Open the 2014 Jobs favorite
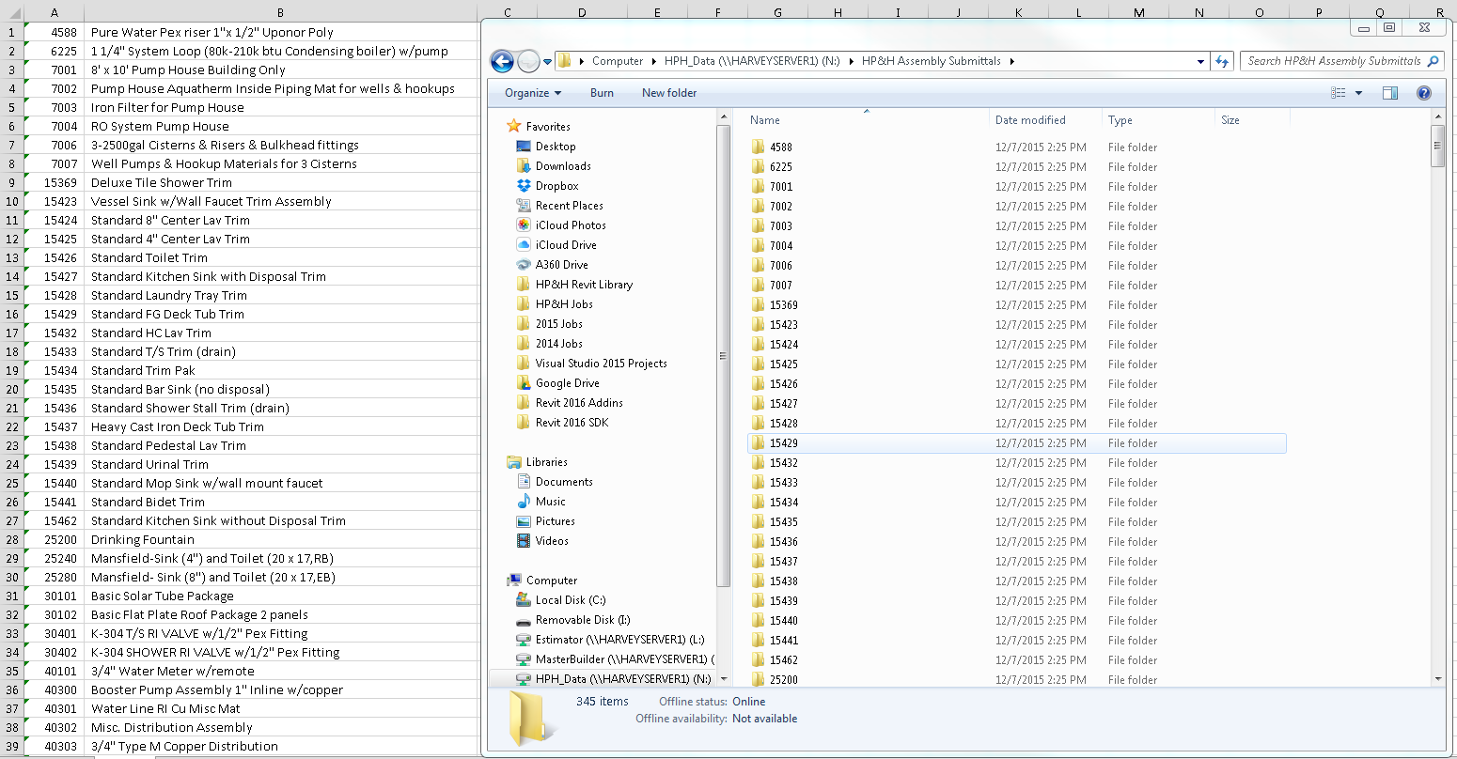 click(559, 344)
